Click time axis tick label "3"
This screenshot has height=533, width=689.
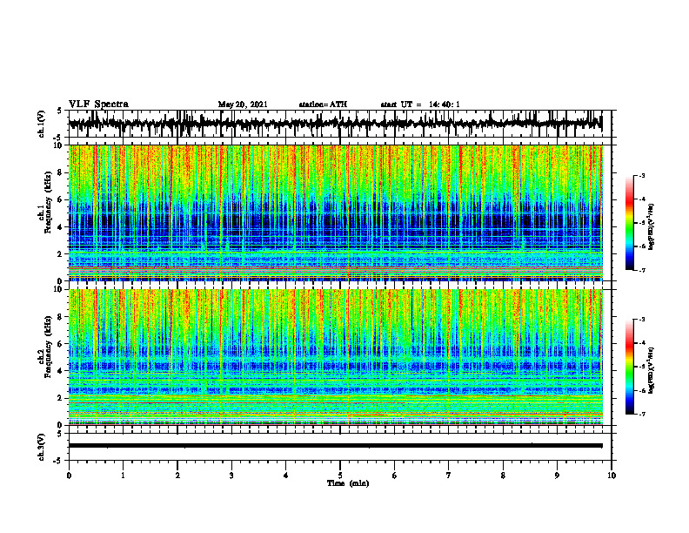click(x=231, y=476)
